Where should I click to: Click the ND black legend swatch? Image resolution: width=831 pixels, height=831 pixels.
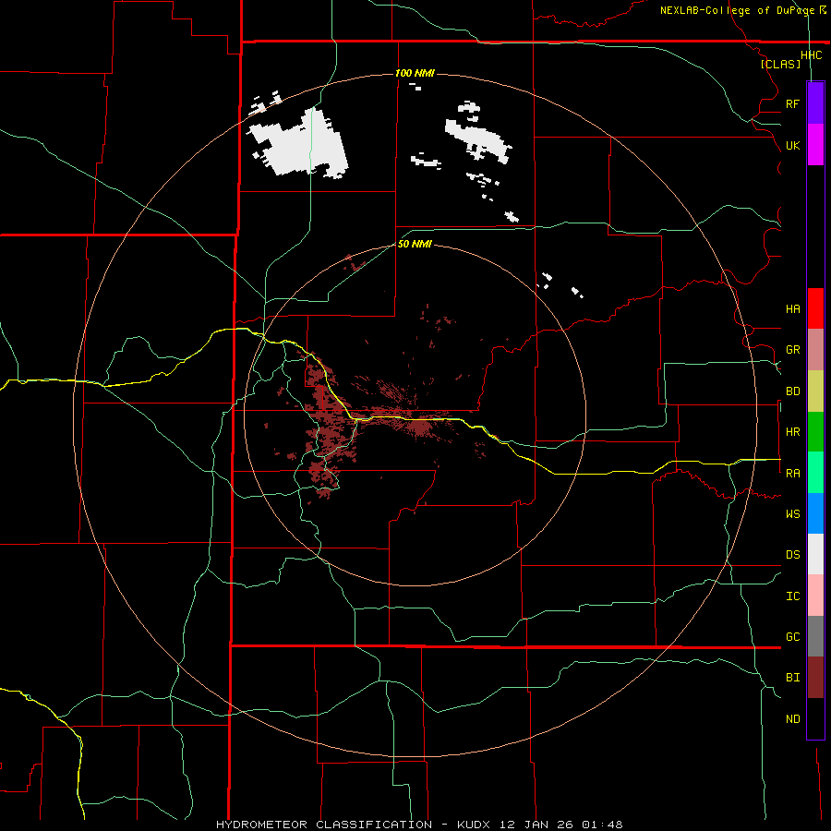815,718
